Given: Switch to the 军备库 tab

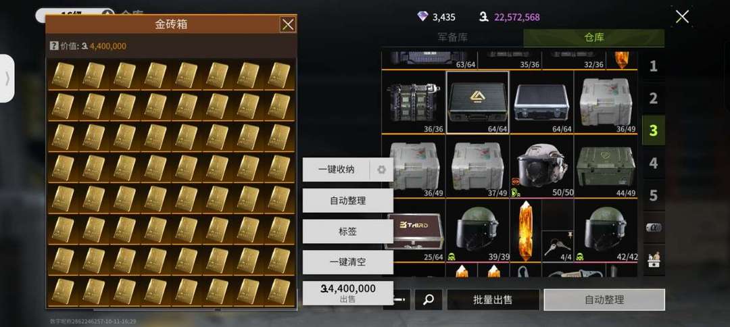Looking at the screenshot, I should [x=452, y=38].
